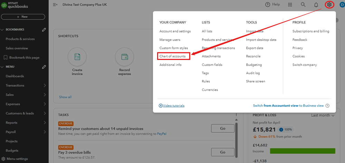This screenshot has width=345, height=163.
Task: Open the Audit log
Action: tap(253, 73)
